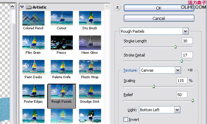Click the Scaling percentage field

pos(182,81)
